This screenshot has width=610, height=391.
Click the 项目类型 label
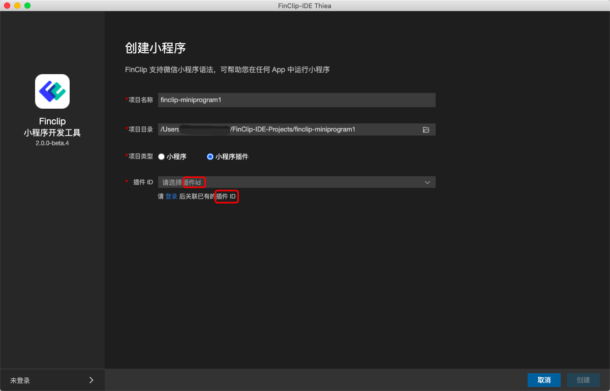point(141,156)
